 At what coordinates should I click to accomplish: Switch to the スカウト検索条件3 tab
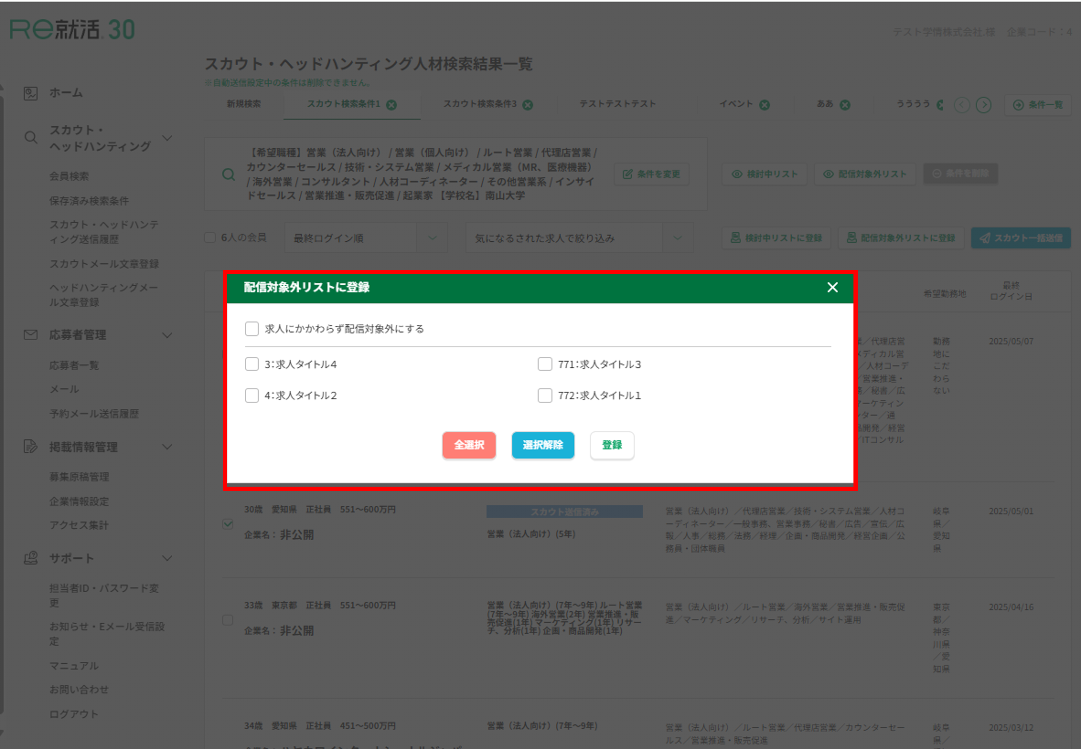click(x=480, y=104)
